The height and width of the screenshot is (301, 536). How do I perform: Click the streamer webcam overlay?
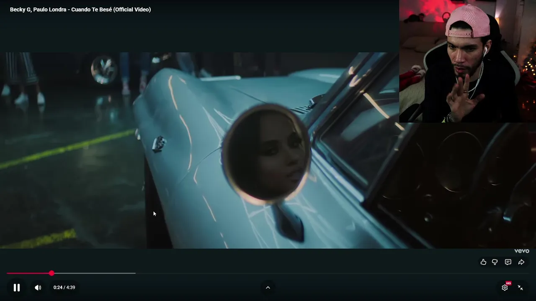467,61
